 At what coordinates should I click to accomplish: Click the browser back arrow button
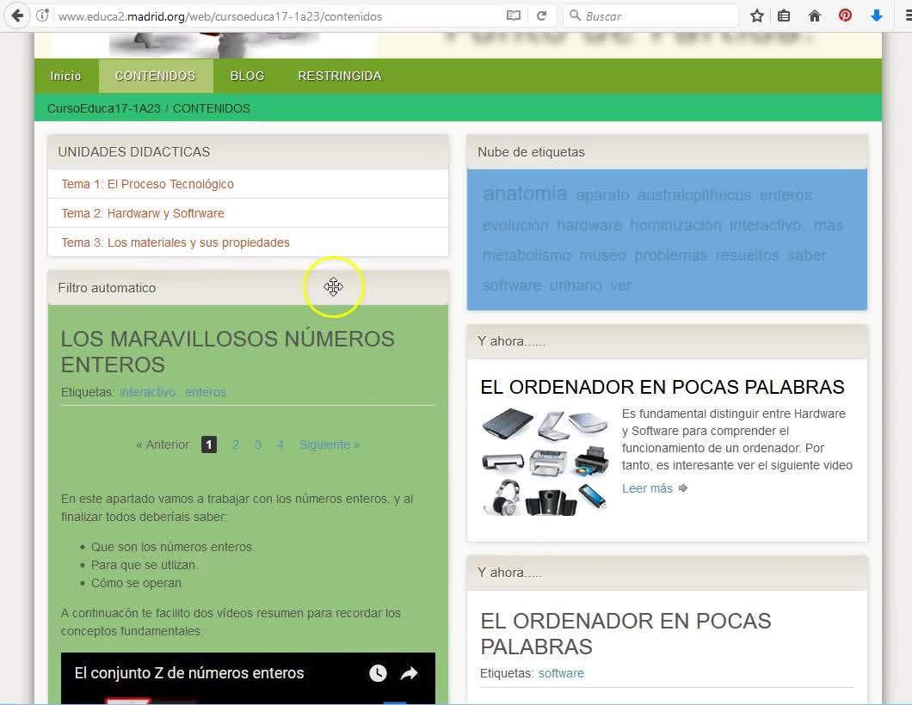[17, 15]
